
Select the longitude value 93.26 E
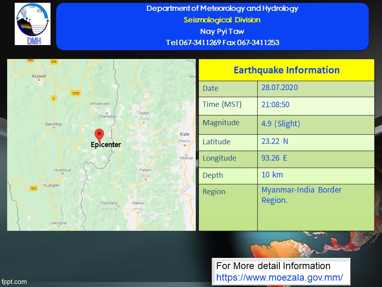[274, 158]
